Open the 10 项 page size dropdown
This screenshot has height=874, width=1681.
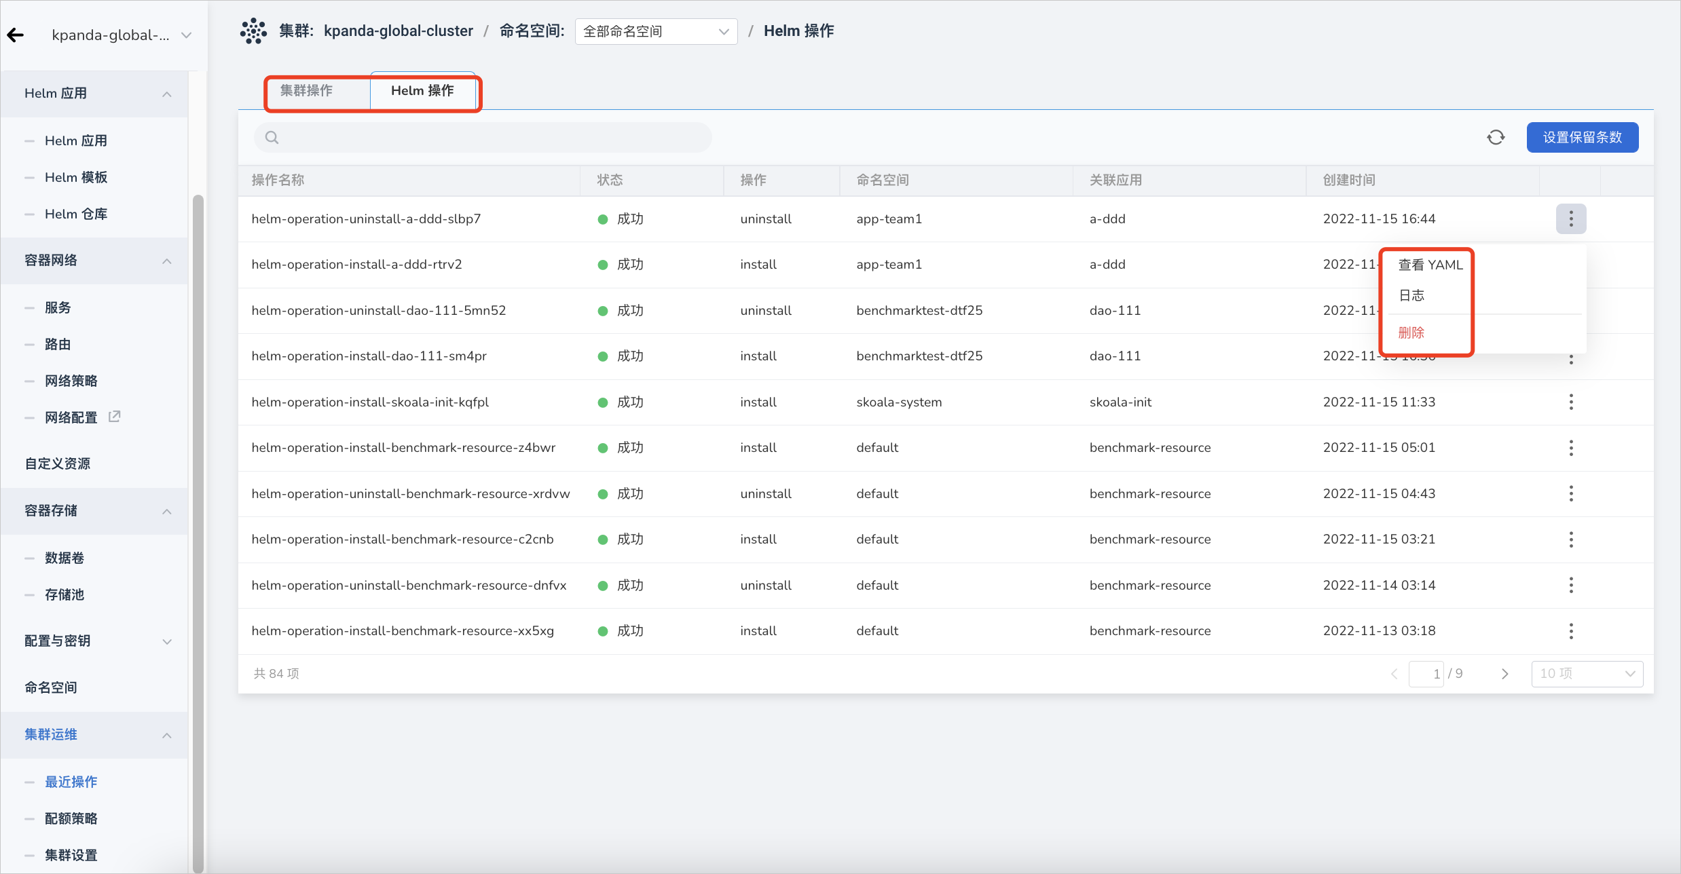pyautogui.click(x=1587, y=674)
